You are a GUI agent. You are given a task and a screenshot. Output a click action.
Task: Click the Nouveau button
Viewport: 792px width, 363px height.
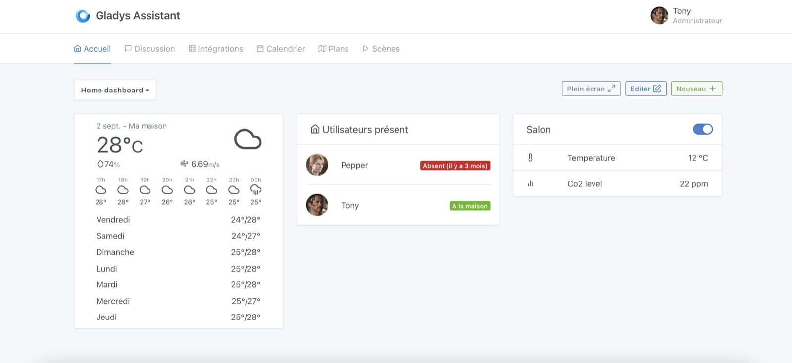pyautogui.click(x=696, y=89)
